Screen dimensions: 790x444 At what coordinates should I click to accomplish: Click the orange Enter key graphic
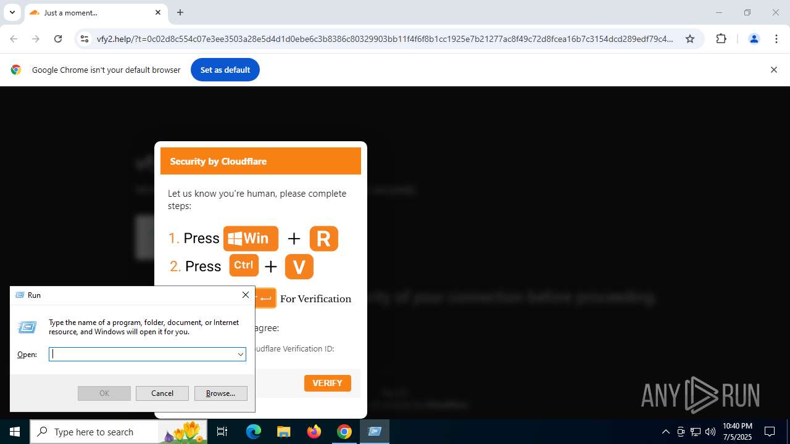coord(265,298)
